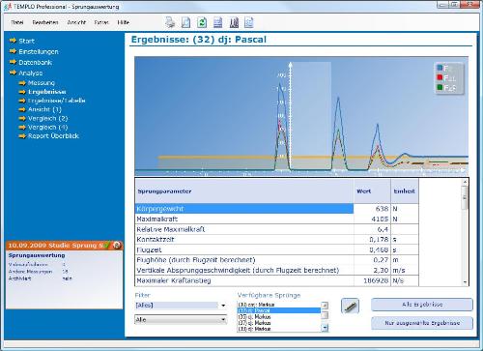The height and width of the screenshot is (351, 483).
Task: Click the blue F legend swatch
Action: [x=440, y=68]
